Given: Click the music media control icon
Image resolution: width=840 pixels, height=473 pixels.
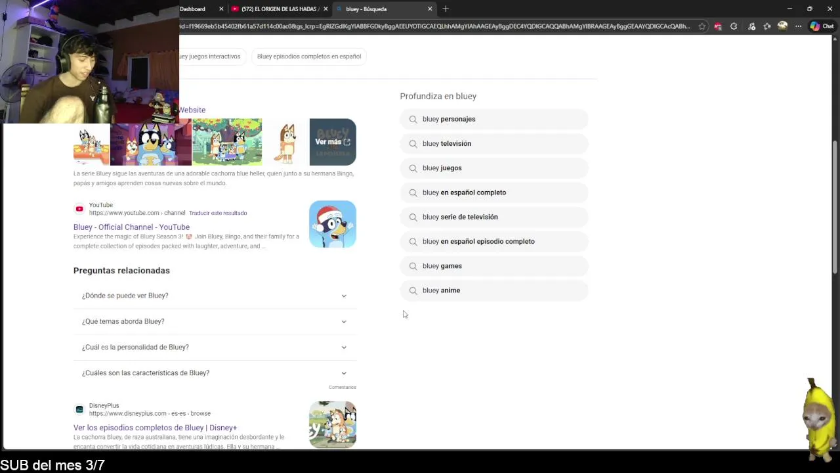Looking at the screenshot, I should point(751,26).
